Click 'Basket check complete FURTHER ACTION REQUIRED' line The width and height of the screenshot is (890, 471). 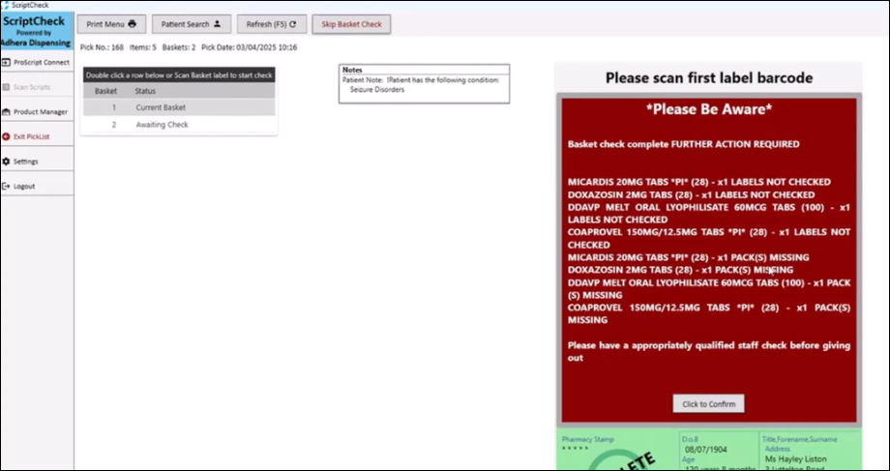[683, 144]
